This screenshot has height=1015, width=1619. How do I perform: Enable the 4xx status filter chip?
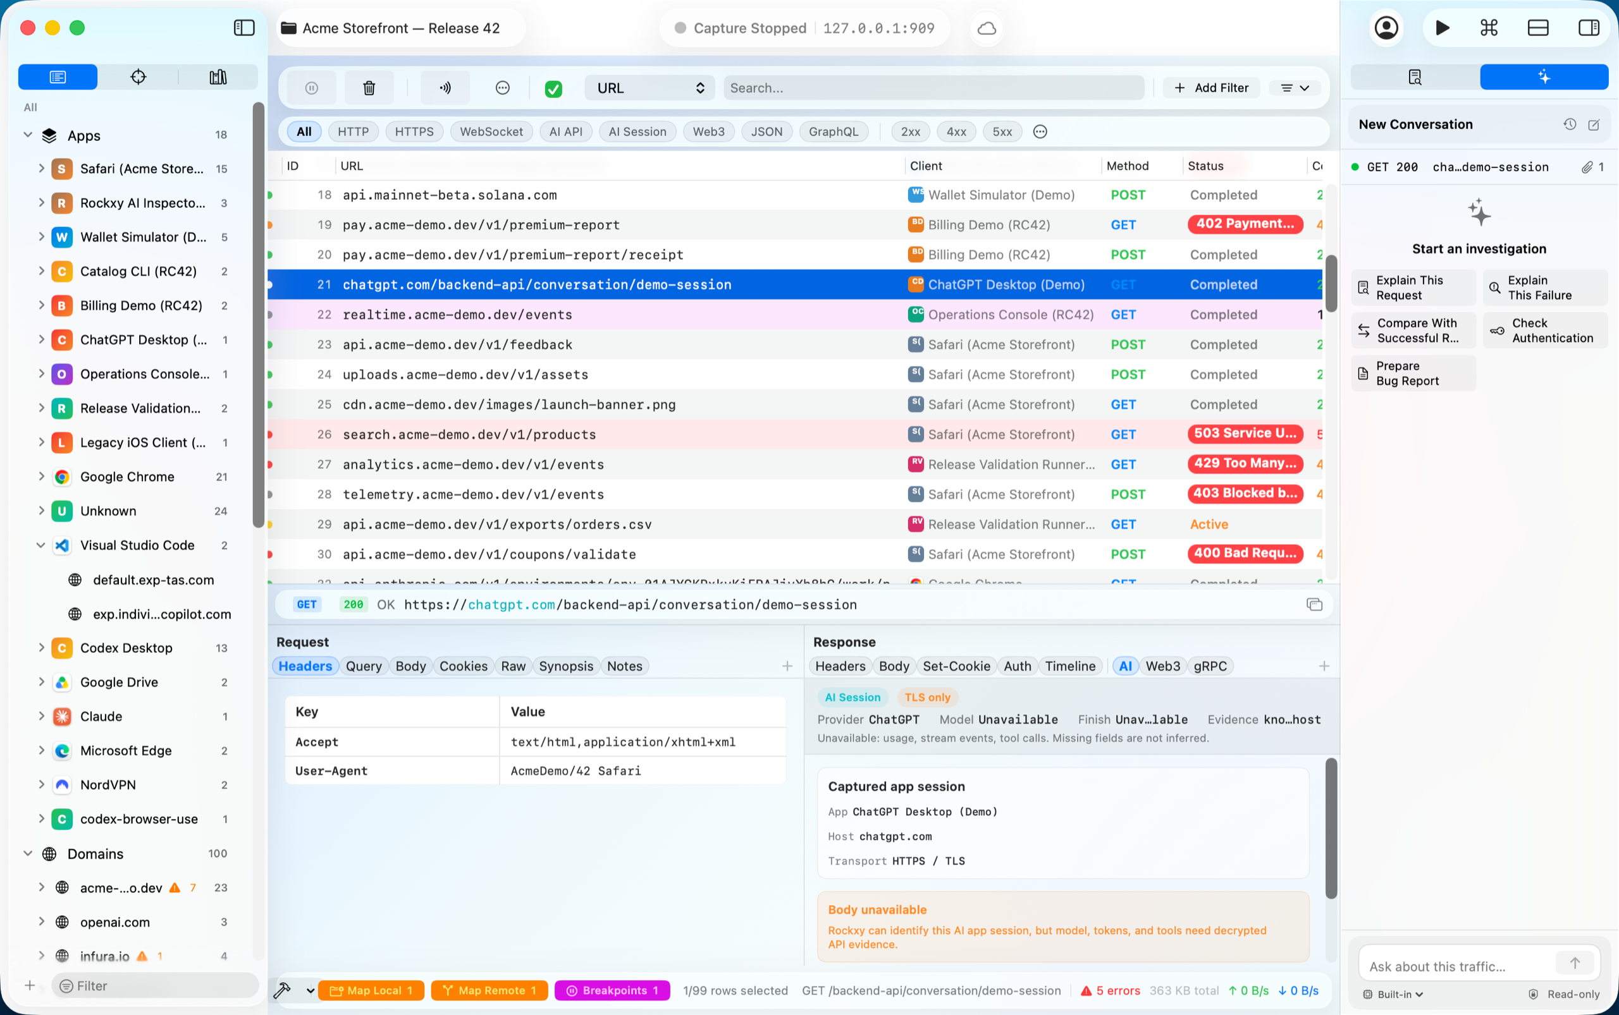[x=956, y=131]
